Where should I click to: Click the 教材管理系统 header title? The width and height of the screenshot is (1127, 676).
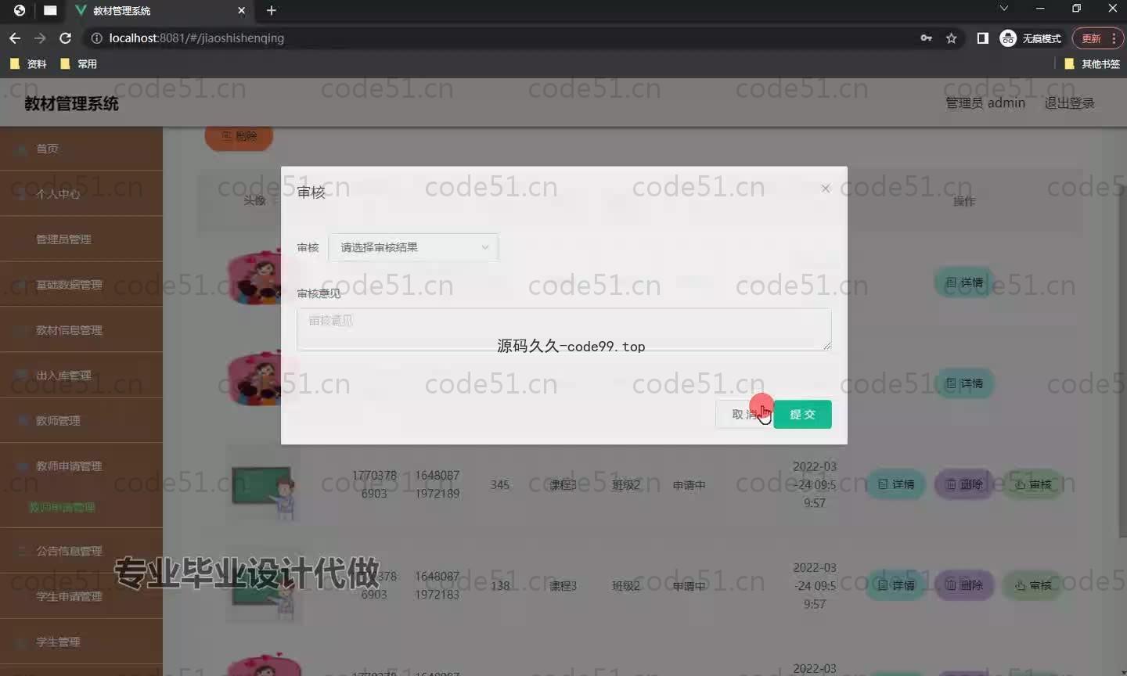pos(71,103)
